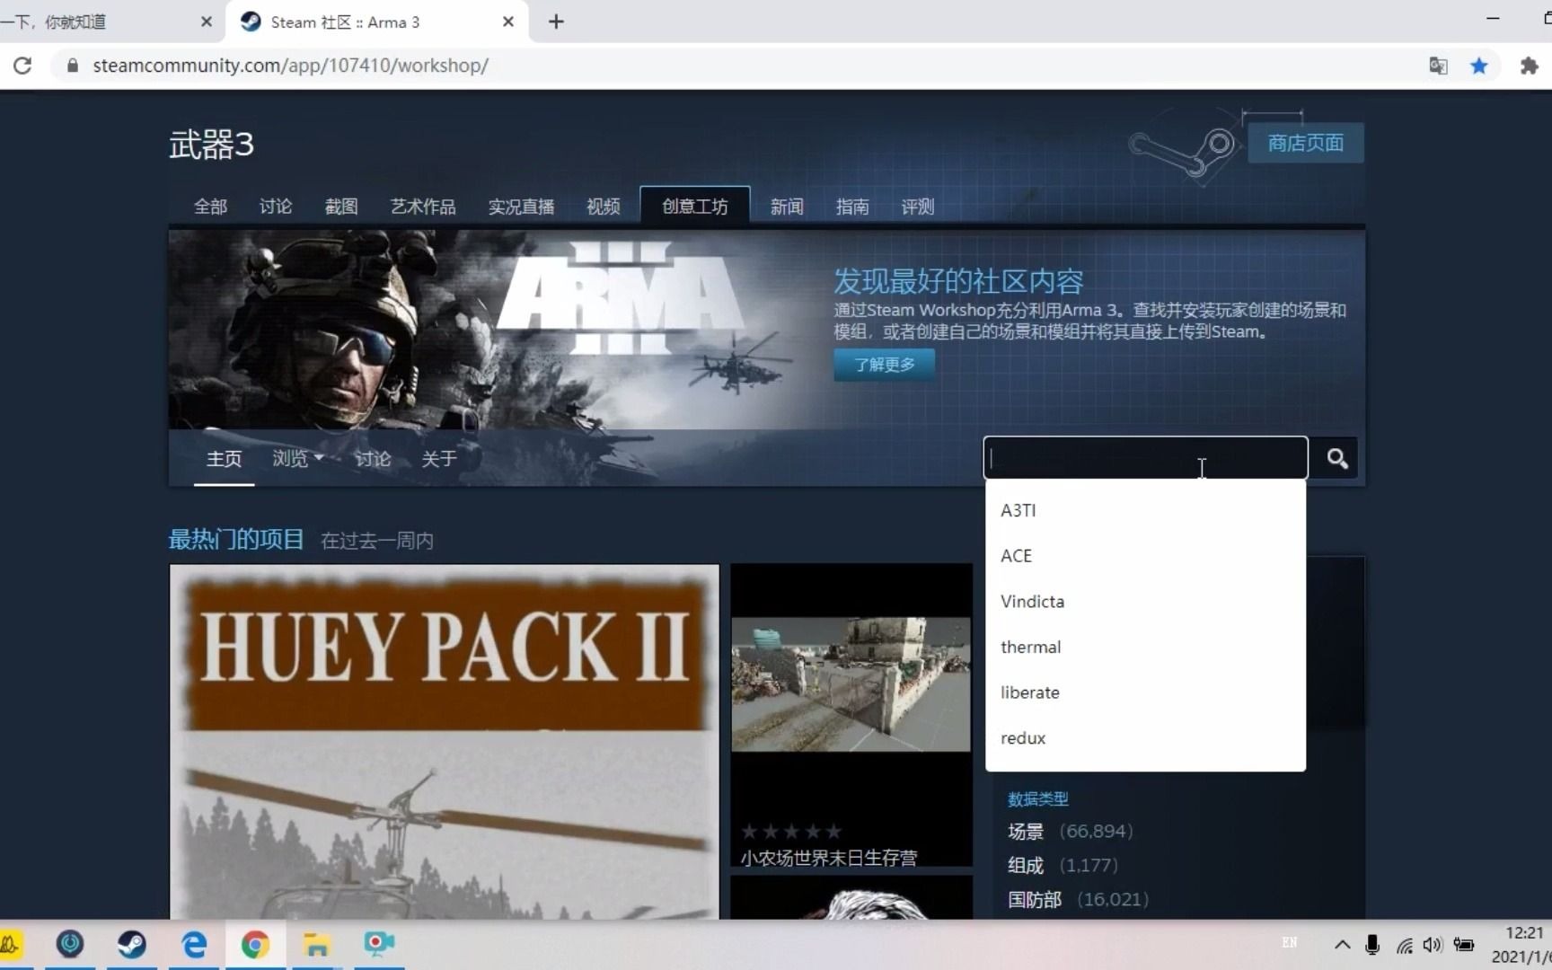Open the 关于 workshop tab

click(x=439, y=459)
